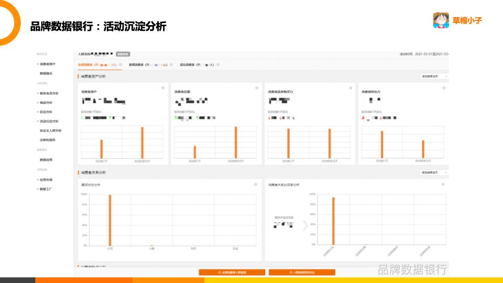Click info icon on 最深状态分布 chart card
The width and height of the screenshot is (503, 283).
[255, 184]
